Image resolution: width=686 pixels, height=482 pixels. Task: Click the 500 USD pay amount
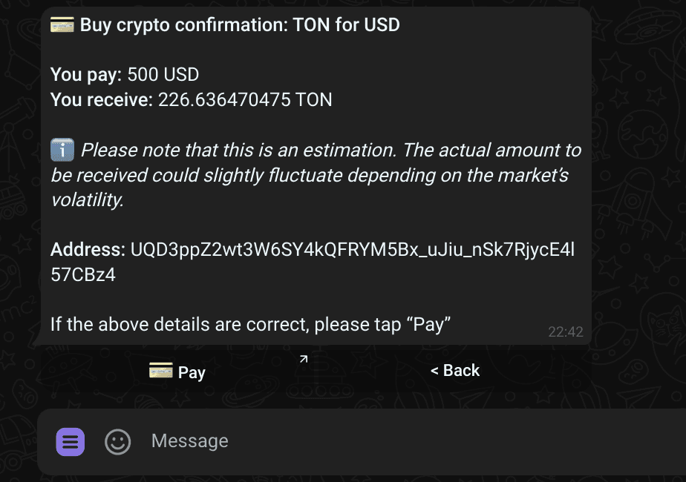pyautogui.click(x=163, y=75)
